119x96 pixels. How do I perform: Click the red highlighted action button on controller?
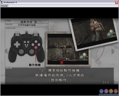tap(36, 47)
